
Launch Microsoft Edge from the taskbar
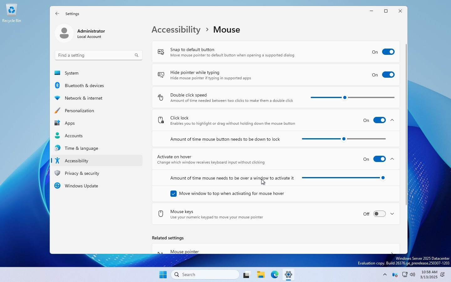[275, 275]
